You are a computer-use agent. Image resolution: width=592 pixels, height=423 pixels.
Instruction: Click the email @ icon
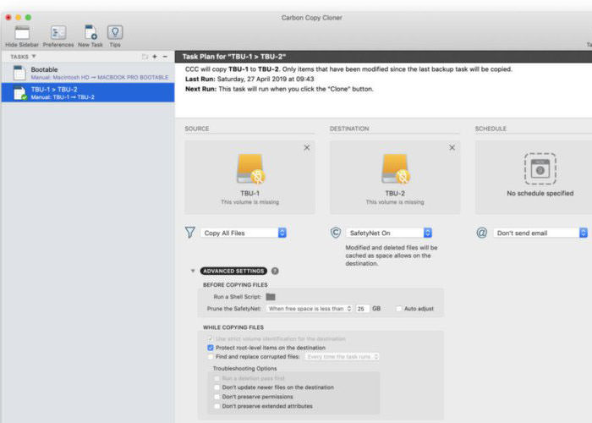coord(481,233)
